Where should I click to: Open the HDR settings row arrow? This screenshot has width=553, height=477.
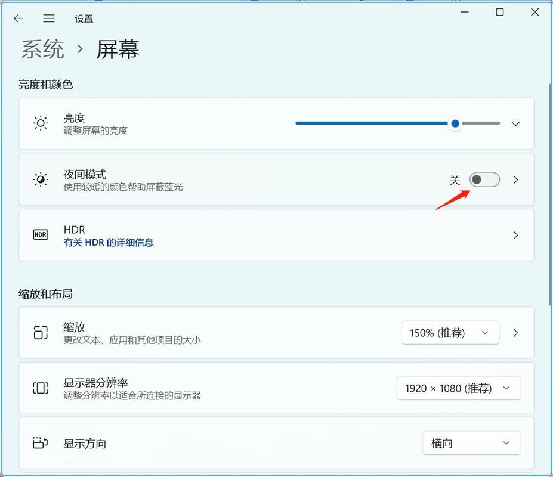[515, 235]
